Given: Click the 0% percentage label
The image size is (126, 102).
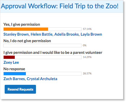Looking at the screenshot, I should click(x=85, y=45).
